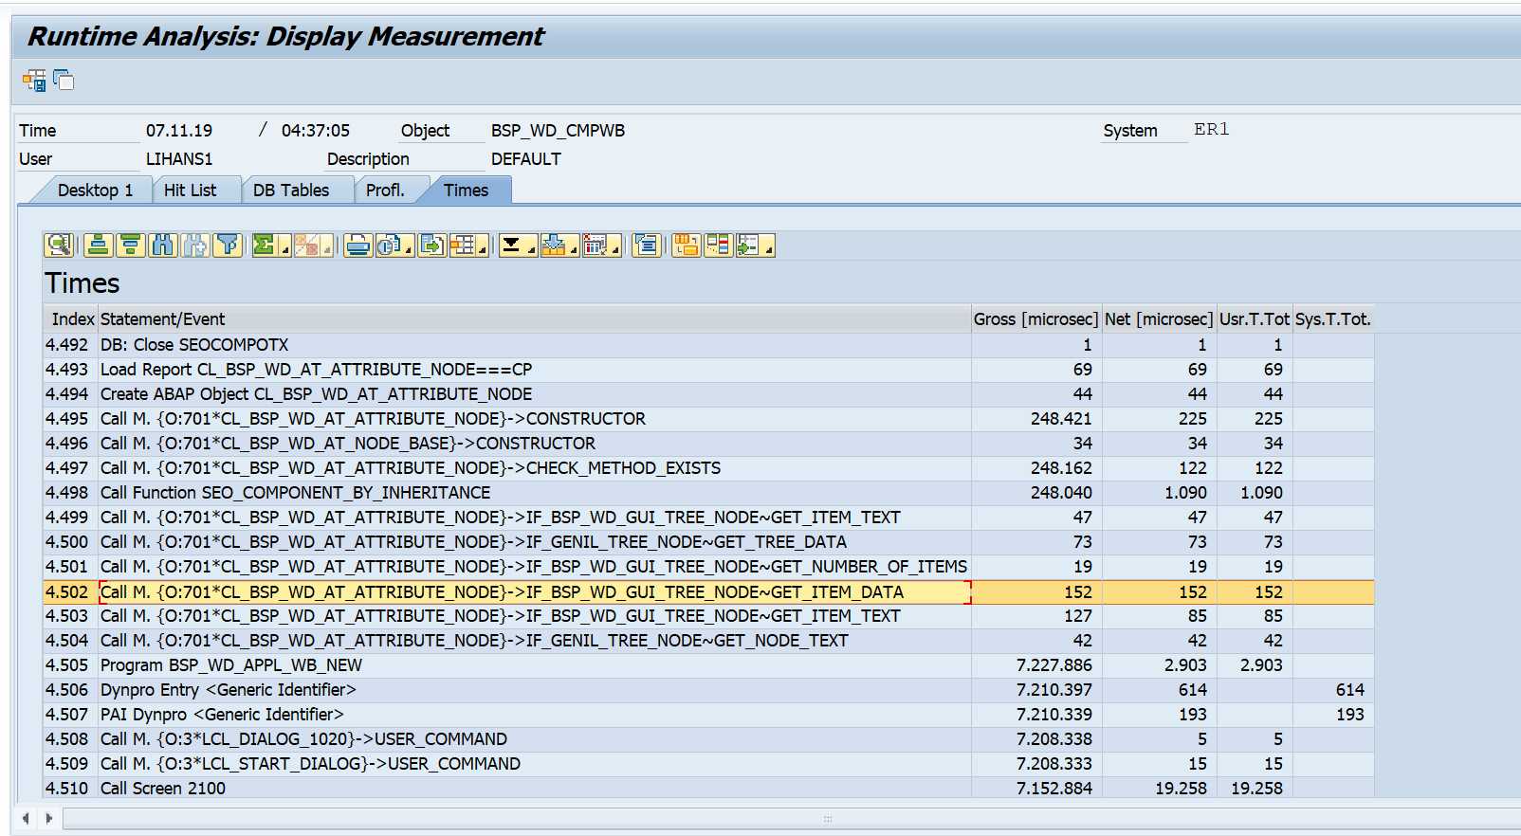The image size is (1521, 836).
Task: Click the Sys.T.Tot. column header
Action: point(1333,319)
